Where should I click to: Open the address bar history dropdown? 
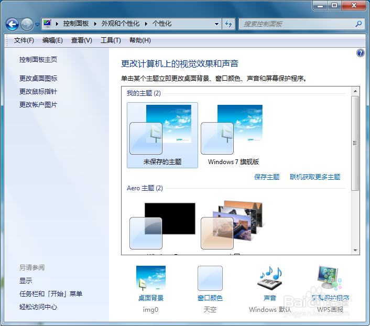coord(216,24)
